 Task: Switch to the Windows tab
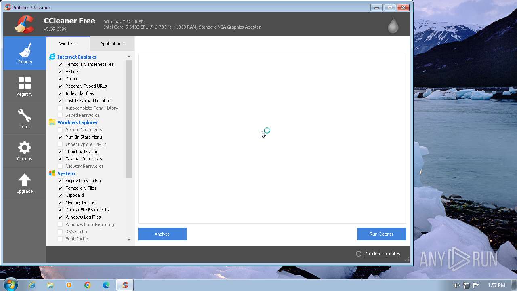pyautogui.click(x=68, y=44)
